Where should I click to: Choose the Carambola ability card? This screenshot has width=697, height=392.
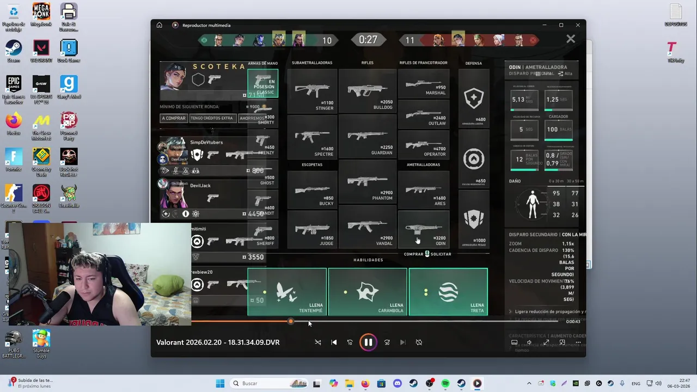pyautogui.click(x=368, y=292)
